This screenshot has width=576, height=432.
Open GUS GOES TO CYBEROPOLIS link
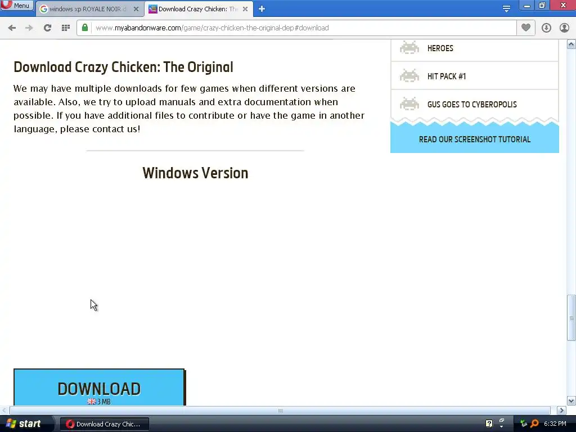click(x=472, y=104)
